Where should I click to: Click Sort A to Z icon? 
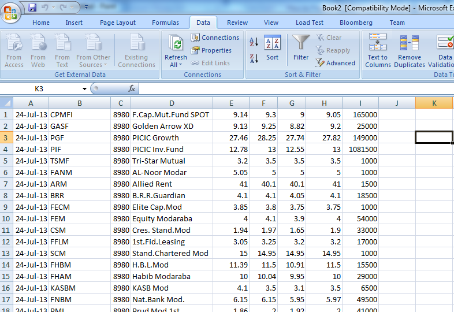[x=254, y=42]
